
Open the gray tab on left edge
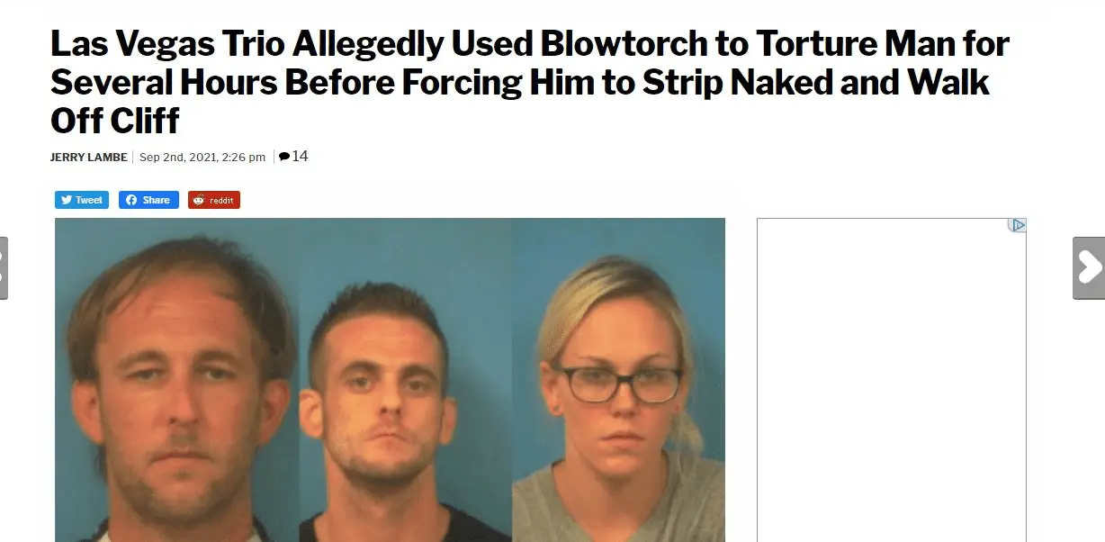3,267
